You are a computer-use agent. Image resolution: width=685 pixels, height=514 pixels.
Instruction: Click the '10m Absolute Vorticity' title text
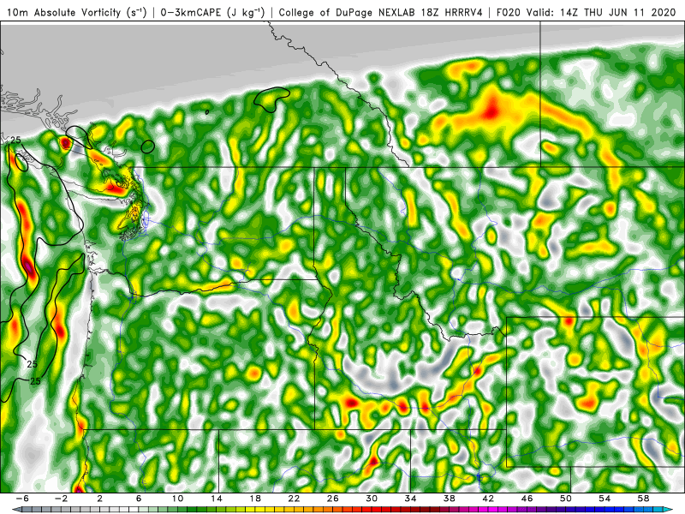click(63, 13)
